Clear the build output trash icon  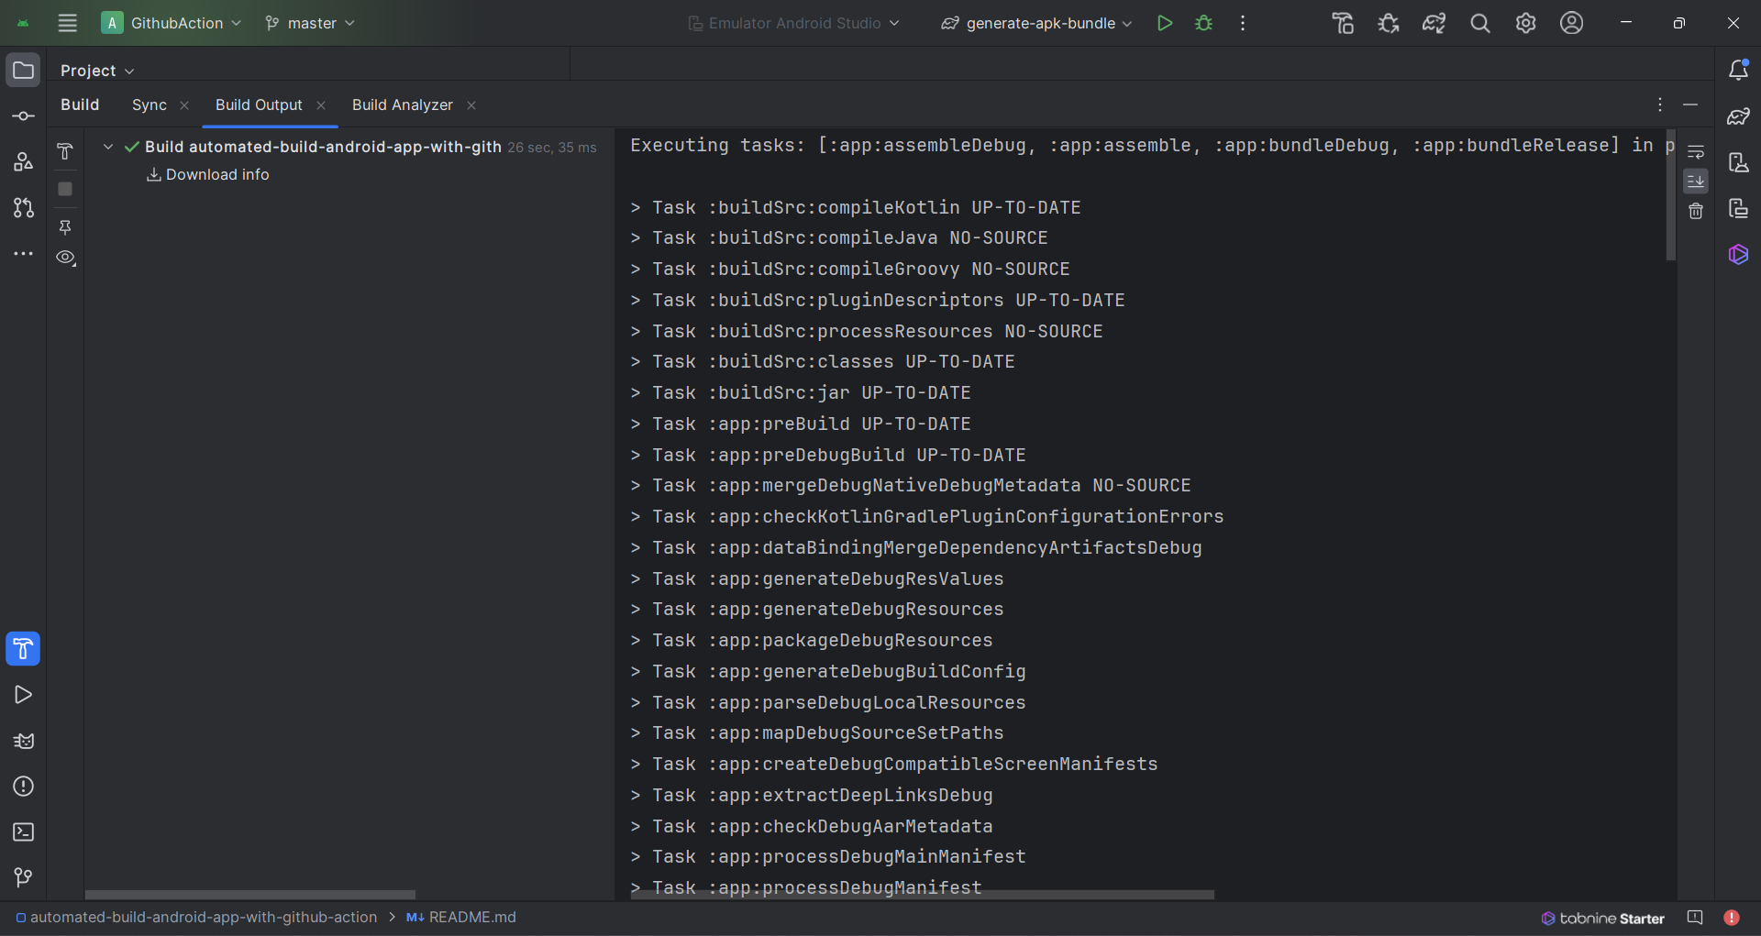(1696, 211)
